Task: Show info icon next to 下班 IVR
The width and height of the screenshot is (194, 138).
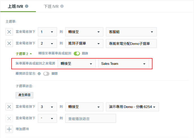Action: point(62,6)
